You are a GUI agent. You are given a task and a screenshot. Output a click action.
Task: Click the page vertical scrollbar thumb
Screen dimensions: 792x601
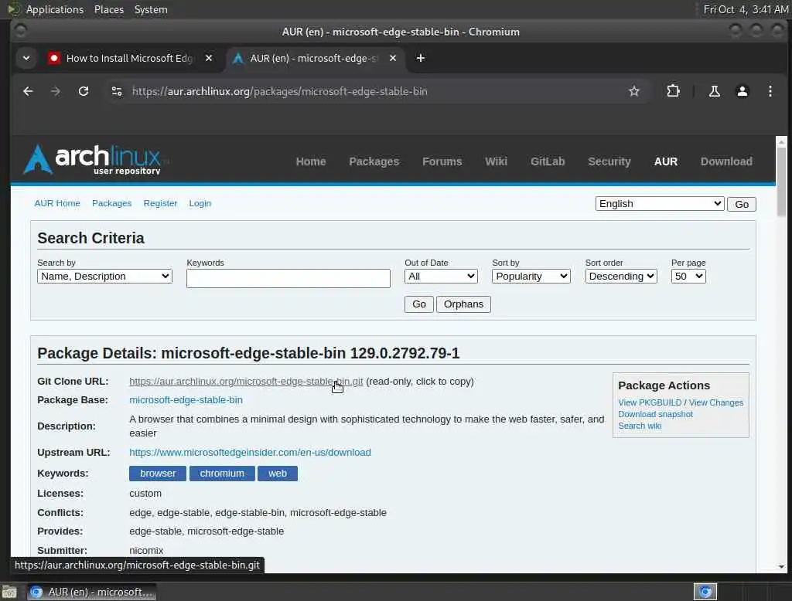[781, 182]
